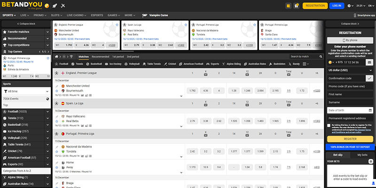Screen dimensions: 376x188
Task: Open the EN language dropdown
Action: tap(371, 6)
